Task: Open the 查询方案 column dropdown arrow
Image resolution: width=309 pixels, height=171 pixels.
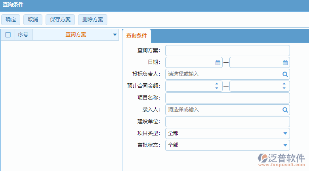Action: (x=115, y=35)
